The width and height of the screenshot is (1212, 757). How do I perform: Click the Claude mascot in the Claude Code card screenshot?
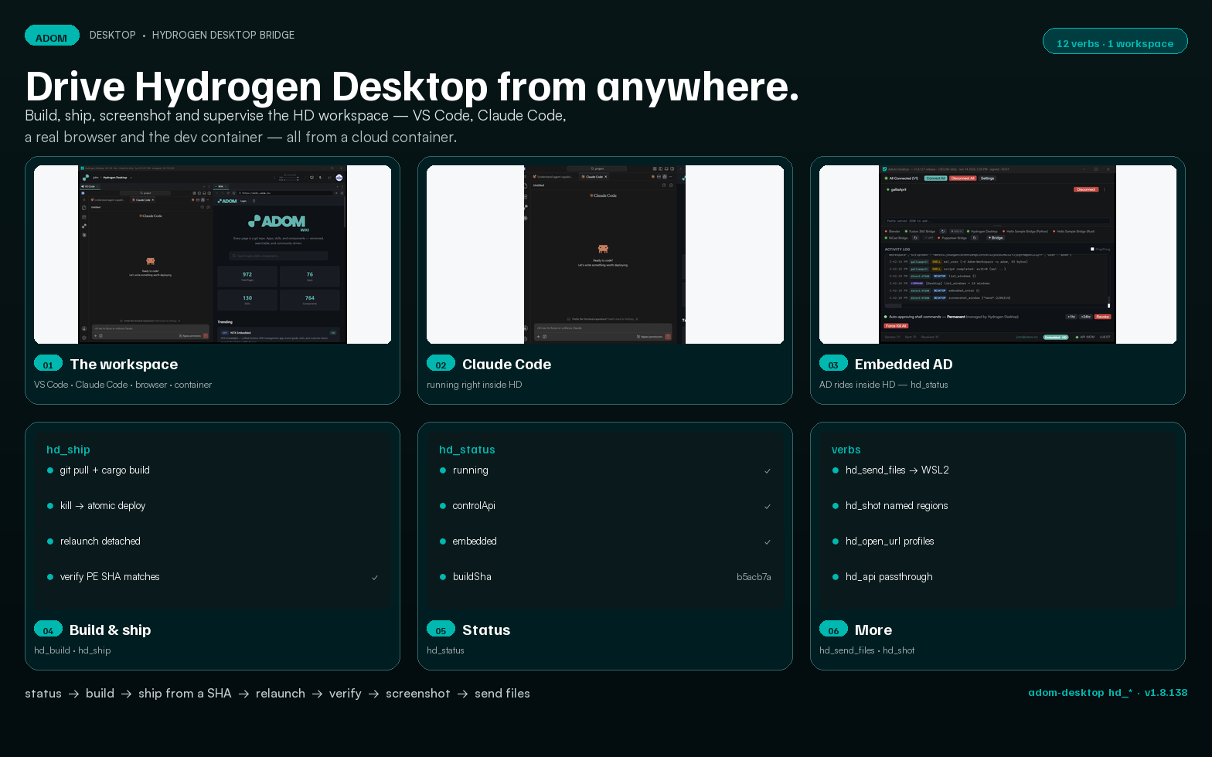click(603, 249)
